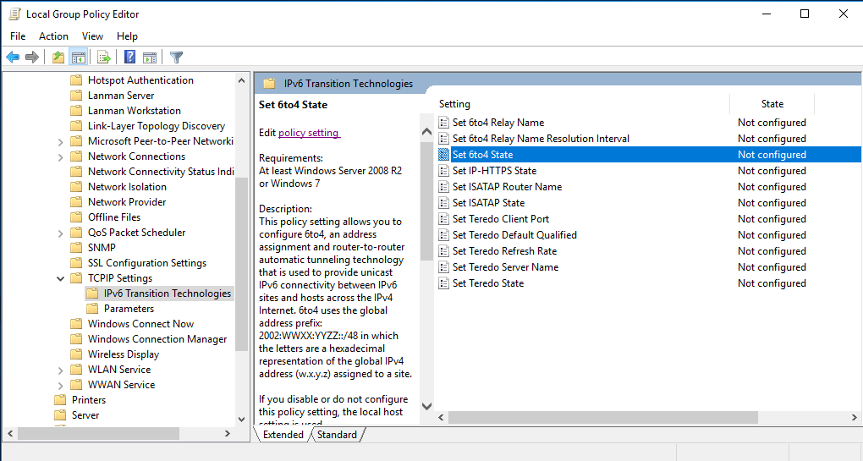
Task: Sort by the Setting column header
Action: pyautogui.click(x=584, y=104)
